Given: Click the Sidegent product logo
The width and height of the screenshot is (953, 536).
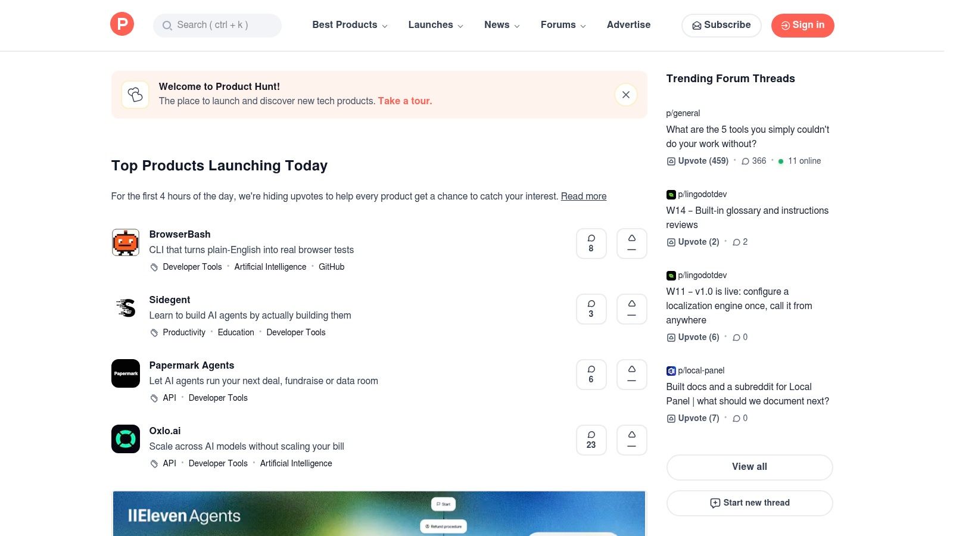Looking at the screenshot, I should pos(126,308).
